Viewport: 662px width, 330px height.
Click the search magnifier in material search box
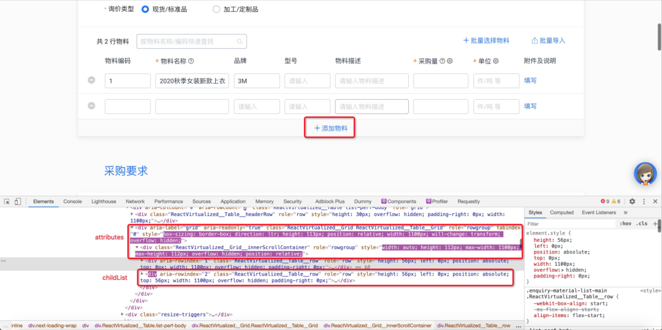240,41
